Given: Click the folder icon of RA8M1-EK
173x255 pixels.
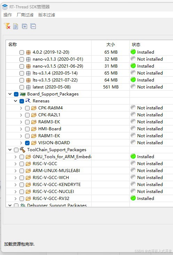Looking at the screenshot, I should coord(34,136).
